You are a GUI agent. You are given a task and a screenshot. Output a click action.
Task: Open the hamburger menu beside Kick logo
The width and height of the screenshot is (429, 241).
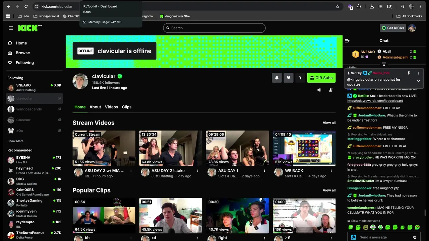pos(11,28)
